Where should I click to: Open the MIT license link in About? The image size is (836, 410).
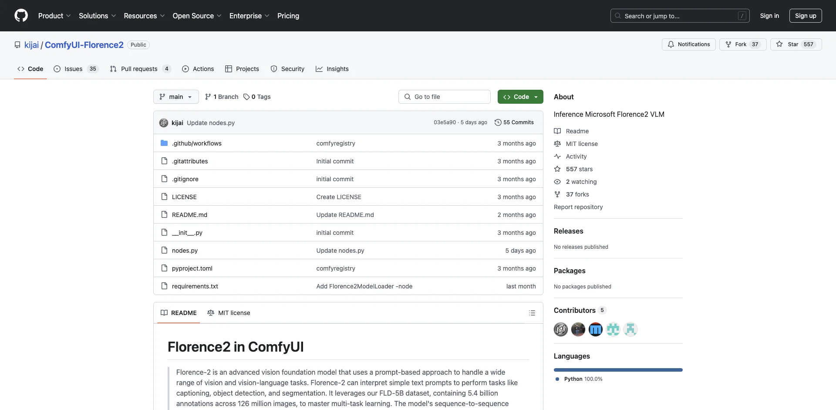click(576, 144)
